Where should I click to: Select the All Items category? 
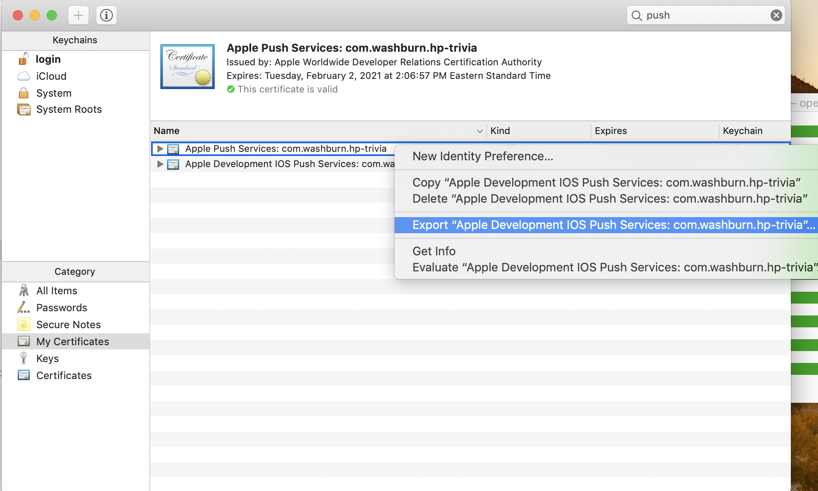pos(56,290)
